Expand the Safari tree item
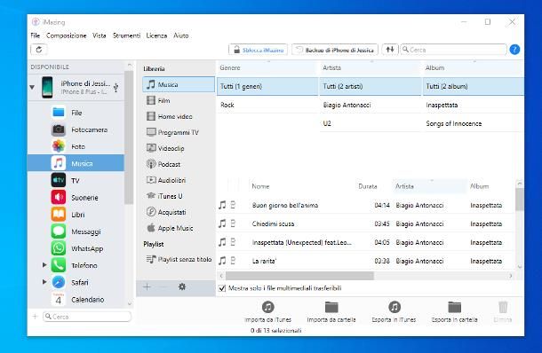 44,281
